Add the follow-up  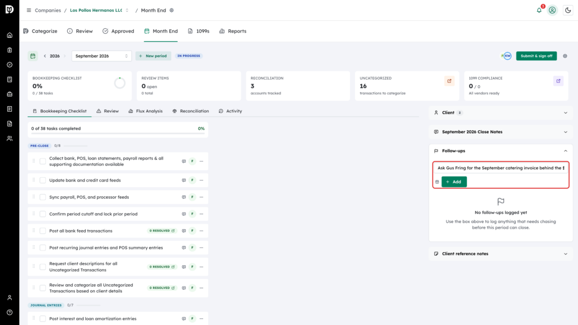tap(454, 182)
